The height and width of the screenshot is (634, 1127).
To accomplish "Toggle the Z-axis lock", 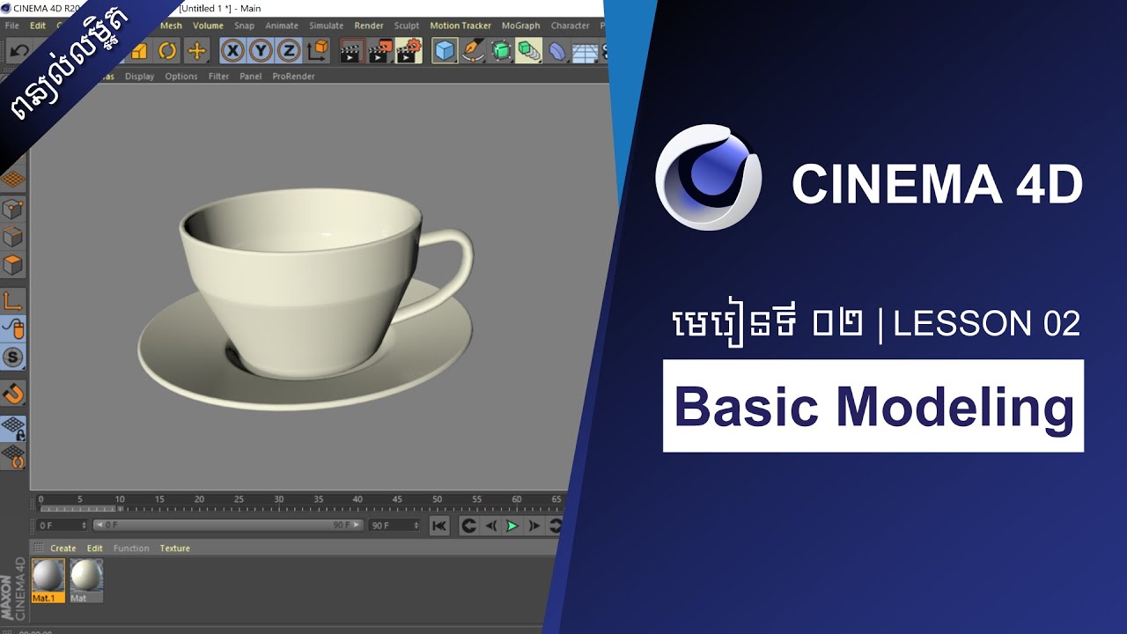I will point(289,51).
